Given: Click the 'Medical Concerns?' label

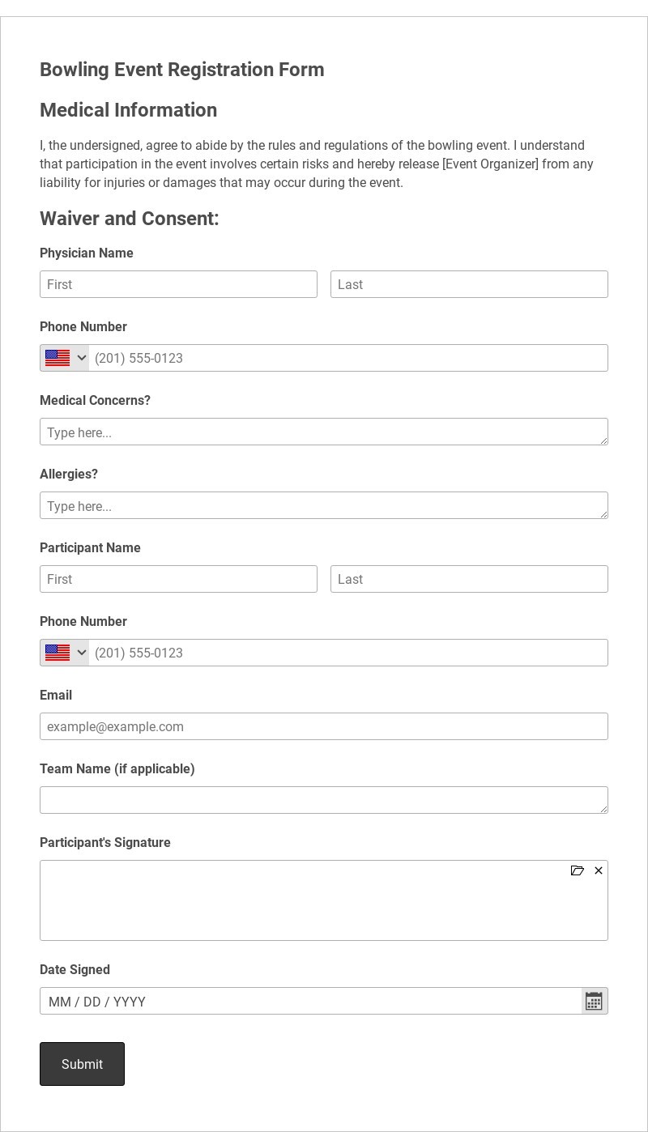Looking at the screenshot, I should (x=95, y=401).
